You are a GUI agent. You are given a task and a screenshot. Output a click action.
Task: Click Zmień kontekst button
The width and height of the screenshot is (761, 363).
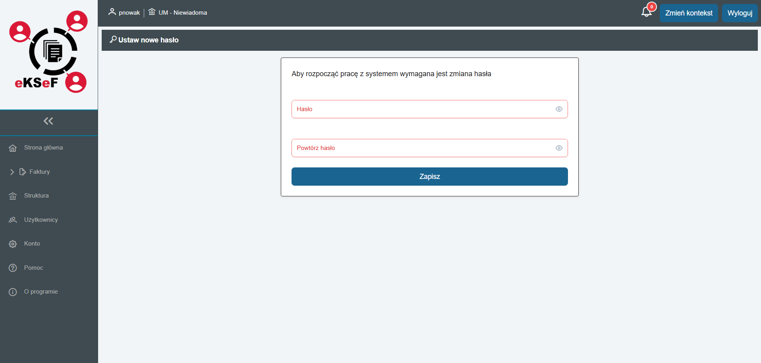[689, 13]
